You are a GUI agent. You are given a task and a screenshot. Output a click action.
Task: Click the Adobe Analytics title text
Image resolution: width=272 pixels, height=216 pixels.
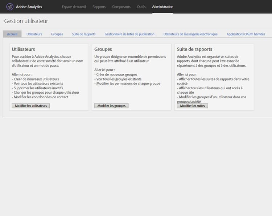[29, 7]
